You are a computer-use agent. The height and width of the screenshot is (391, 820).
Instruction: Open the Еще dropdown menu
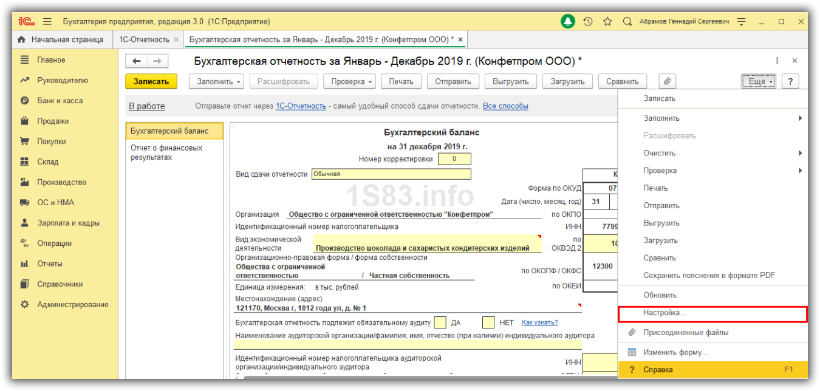(x=758, y=81)
